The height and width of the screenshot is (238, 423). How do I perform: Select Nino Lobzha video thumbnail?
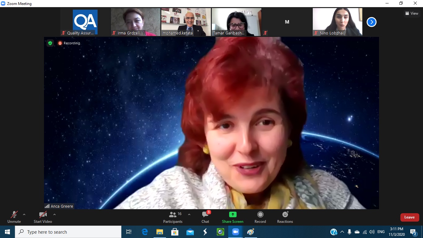click(338, 22)
